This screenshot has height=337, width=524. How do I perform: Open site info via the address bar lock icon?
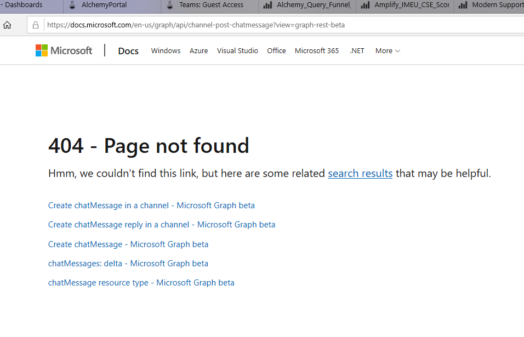(36, 25)
